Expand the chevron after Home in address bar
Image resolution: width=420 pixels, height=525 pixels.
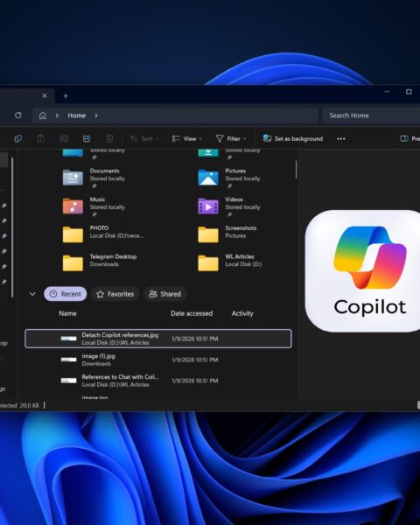96,115
